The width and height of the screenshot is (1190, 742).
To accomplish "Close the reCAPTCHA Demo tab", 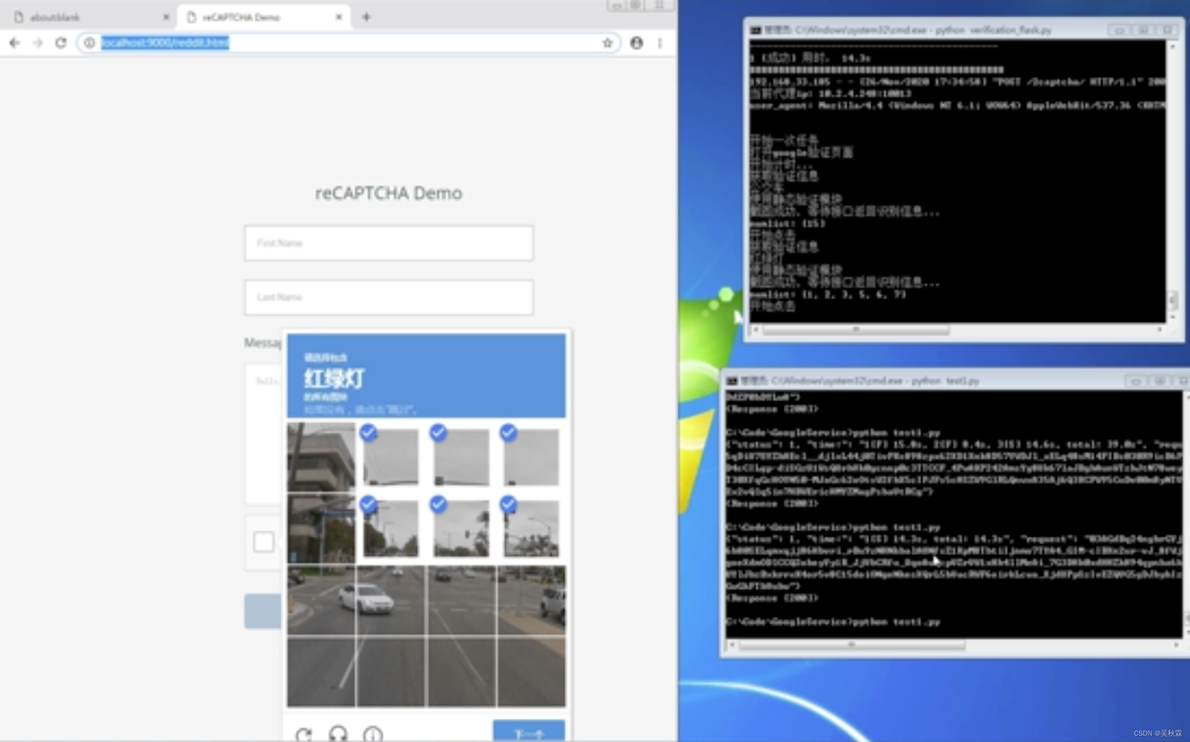I will pos(339,17).
